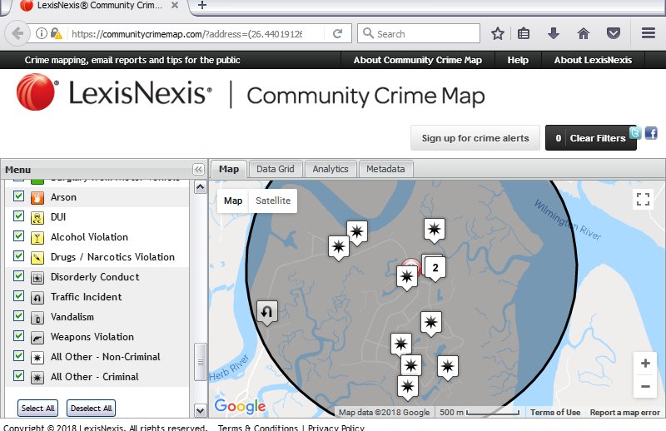Open the Twitter share icon
This screenshot has width=666, height=431.
point(636,133)
